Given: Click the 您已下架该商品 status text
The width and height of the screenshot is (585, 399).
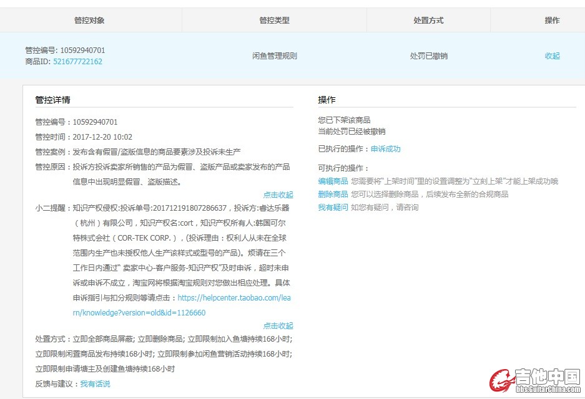Looking at the screenshot, I should click(344, 120).
